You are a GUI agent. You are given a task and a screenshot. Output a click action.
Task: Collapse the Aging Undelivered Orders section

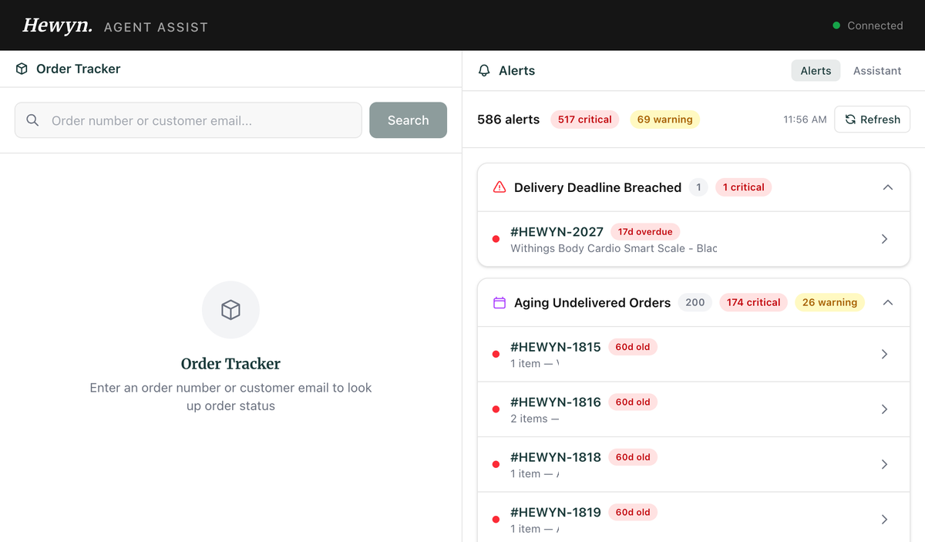[887, 302]
